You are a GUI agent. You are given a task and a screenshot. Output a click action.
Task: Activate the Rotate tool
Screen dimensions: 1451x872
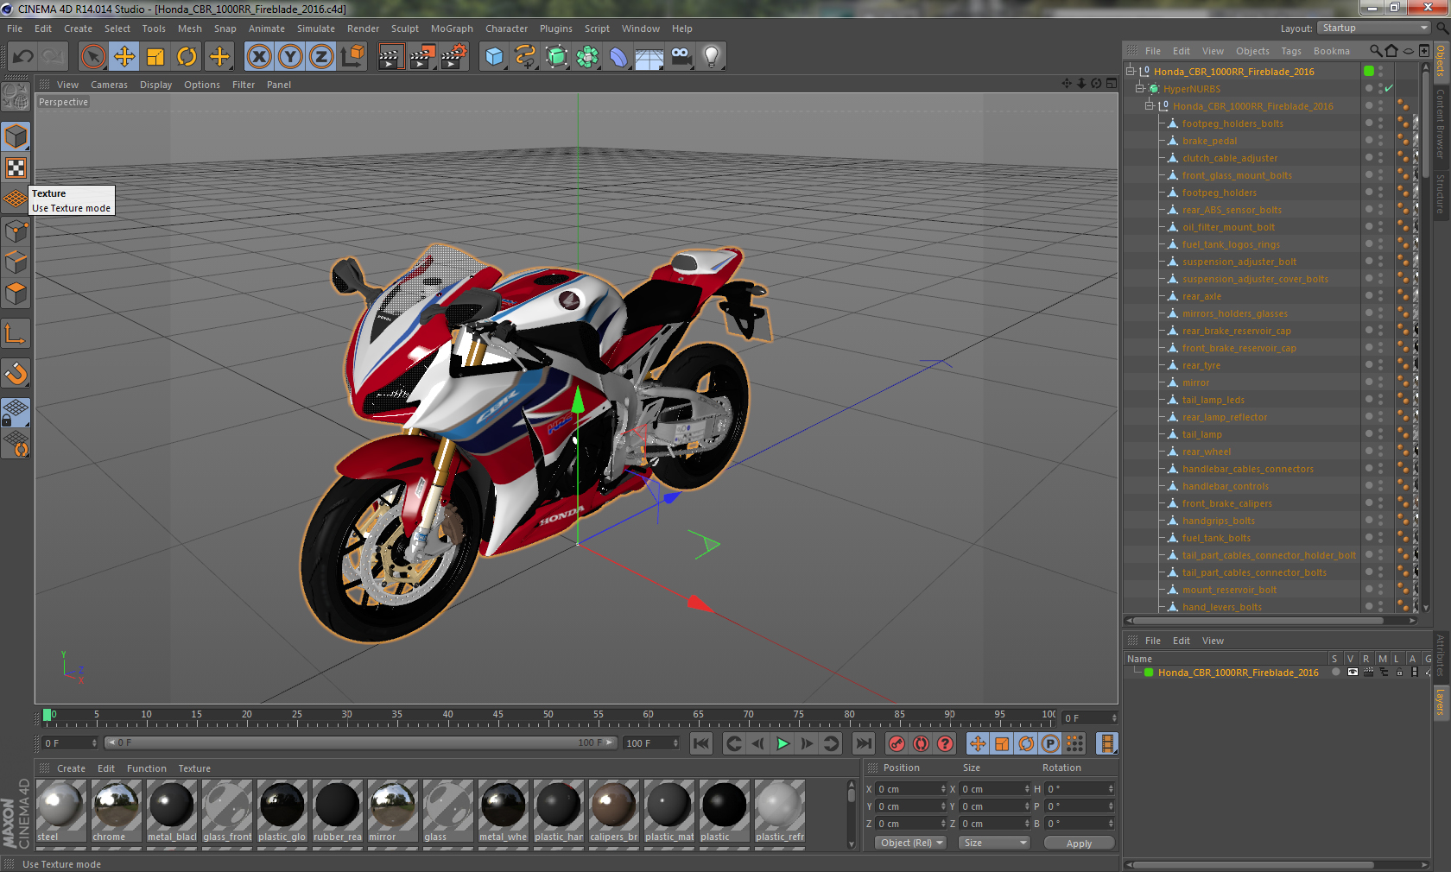click(187, 57)
